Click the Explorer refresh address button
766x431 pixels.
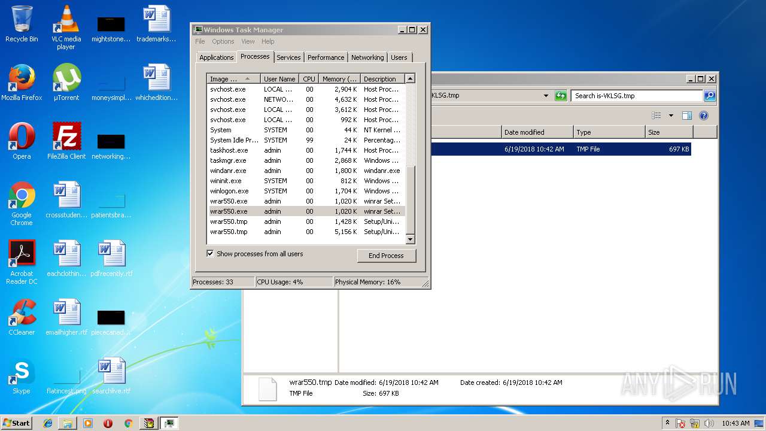pos(561,96)
